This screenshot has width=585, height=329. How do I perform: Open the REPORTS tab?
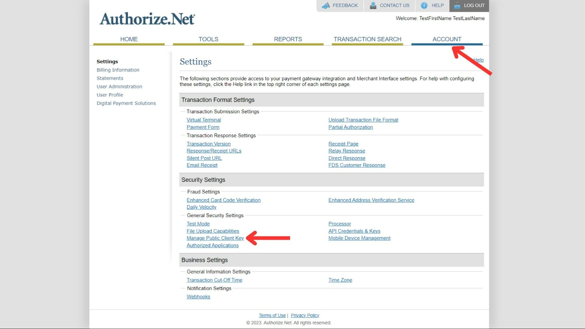pos(288,39)
